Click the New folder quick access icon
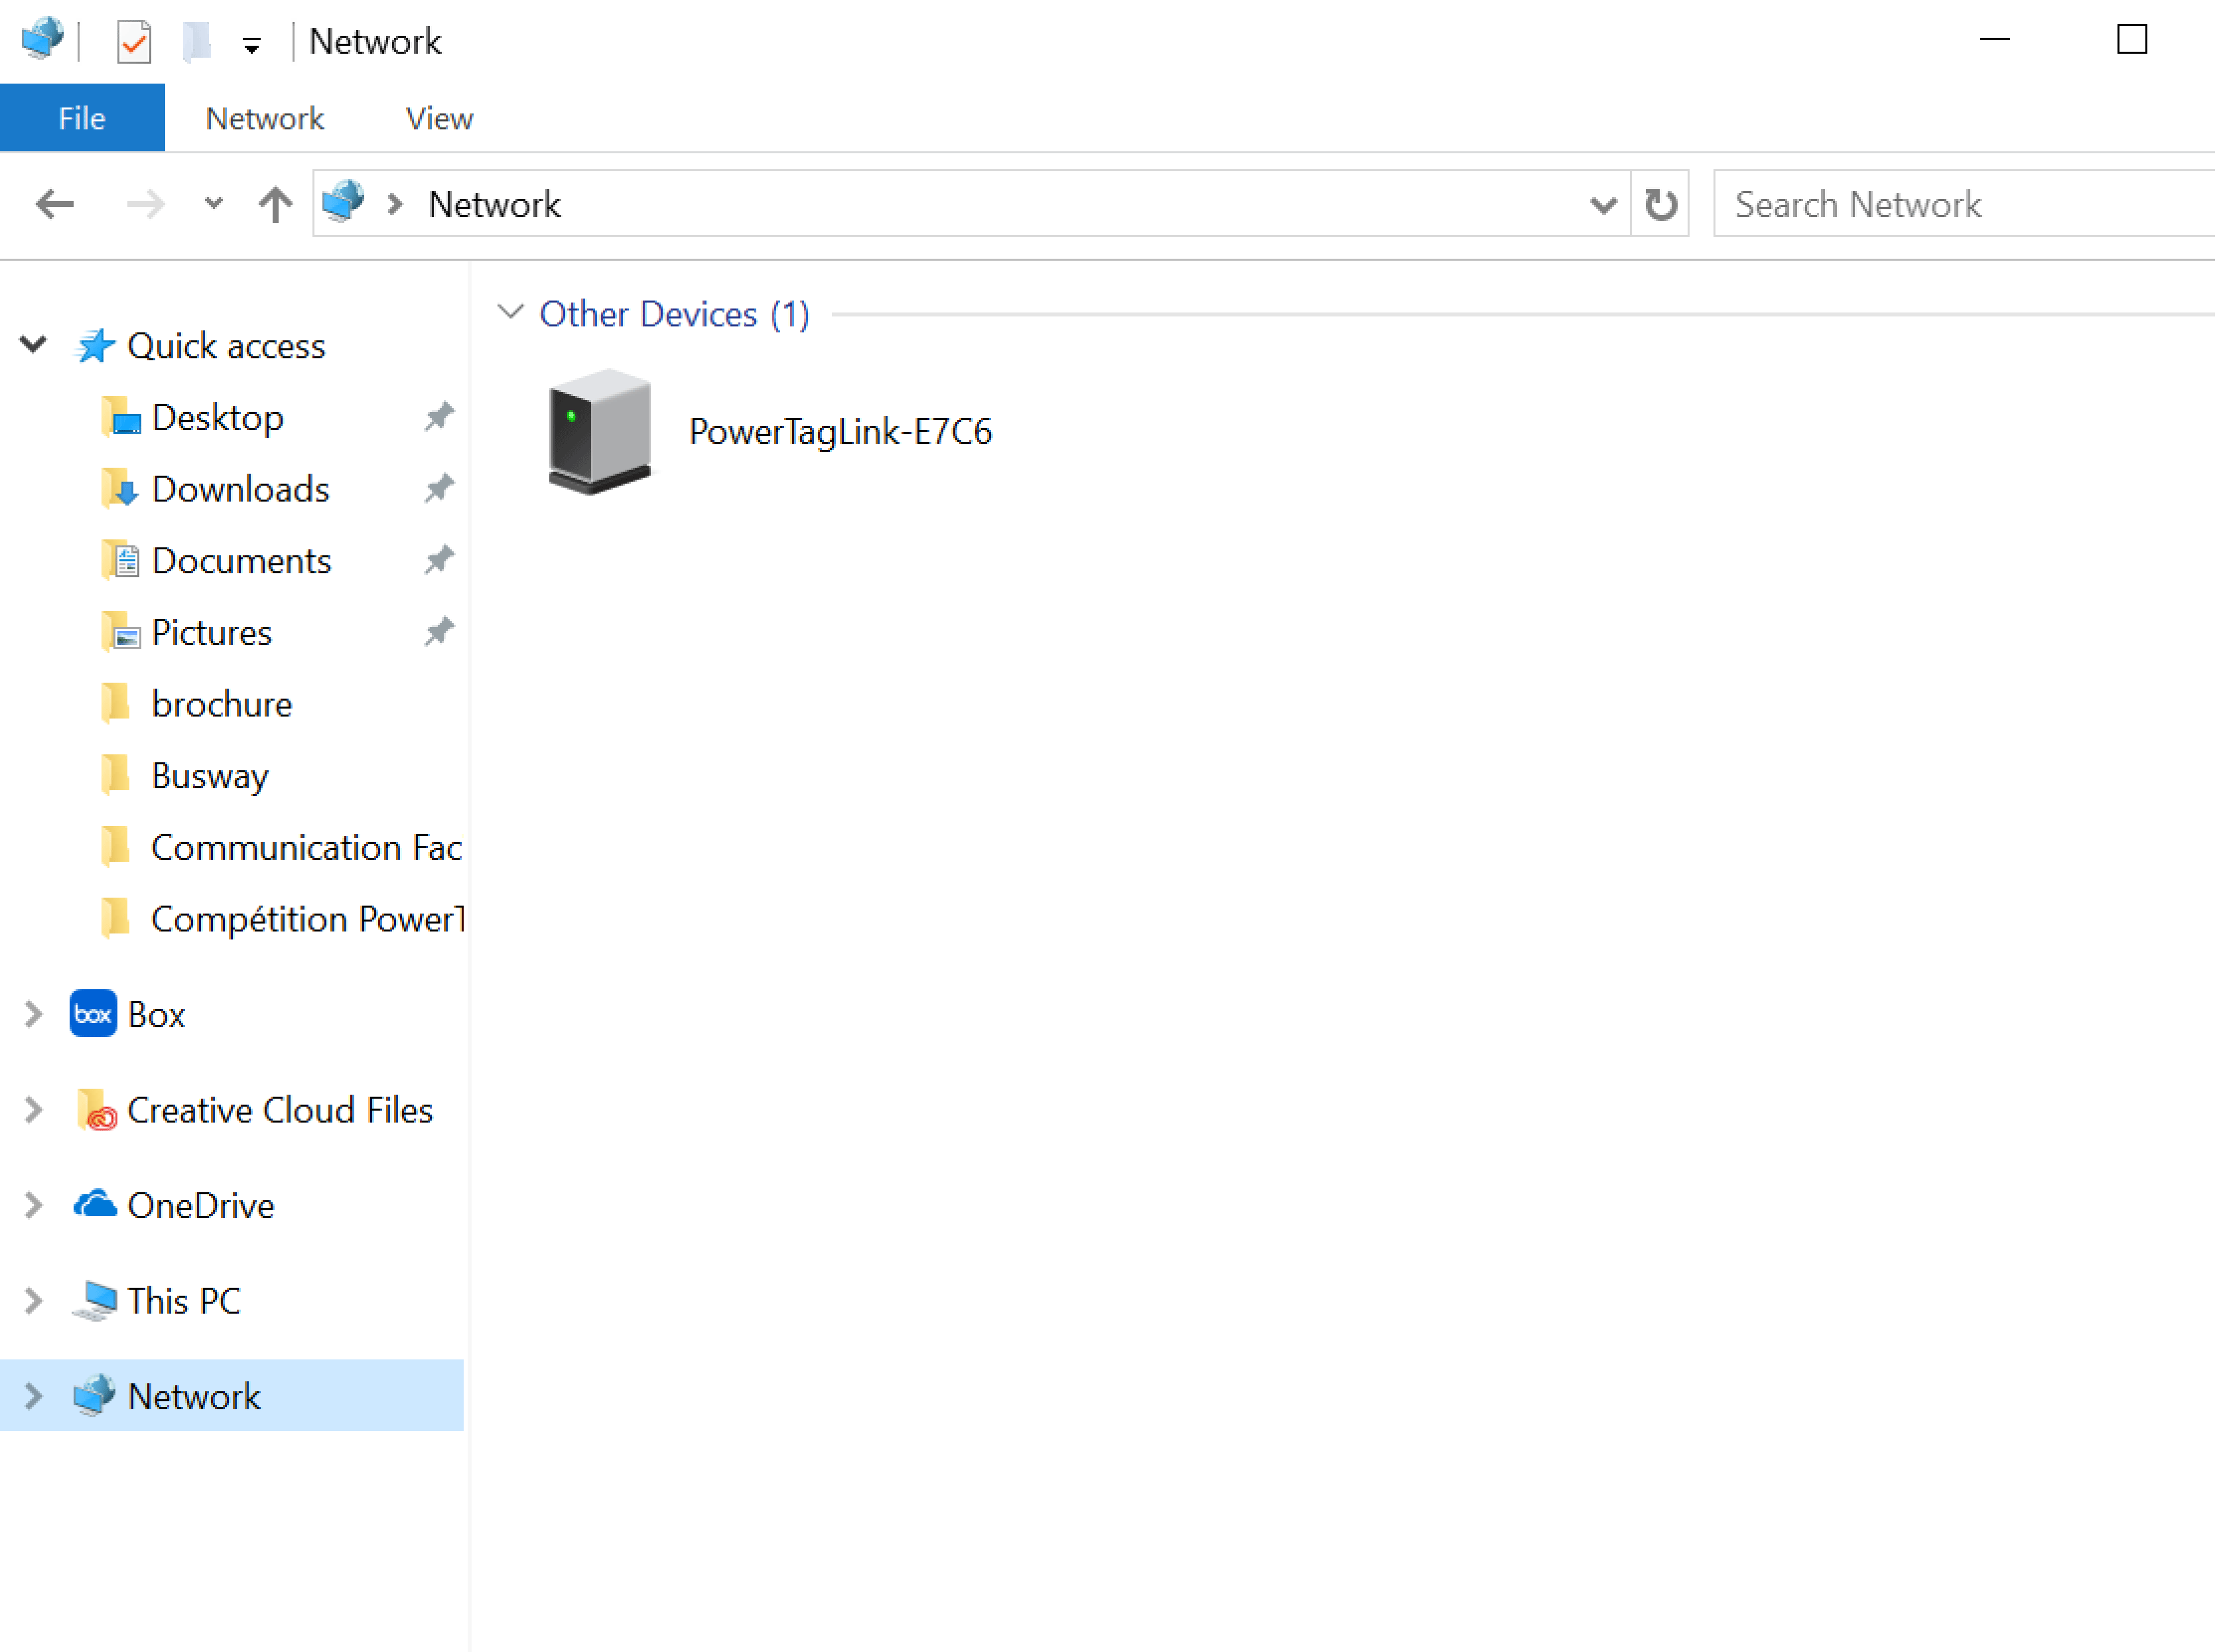Screen dimensions: 2217x1652 (197, 42)
